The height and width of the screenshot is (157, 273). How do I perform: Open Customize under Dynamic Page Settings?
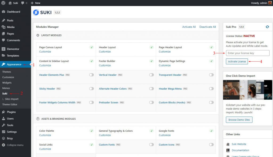pyautogui.click(x=165, y=65)
